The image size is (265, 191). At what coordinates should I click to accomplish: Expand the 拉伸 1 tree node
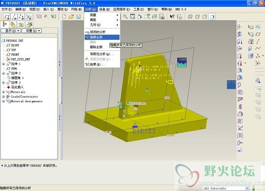click(3, 64)
